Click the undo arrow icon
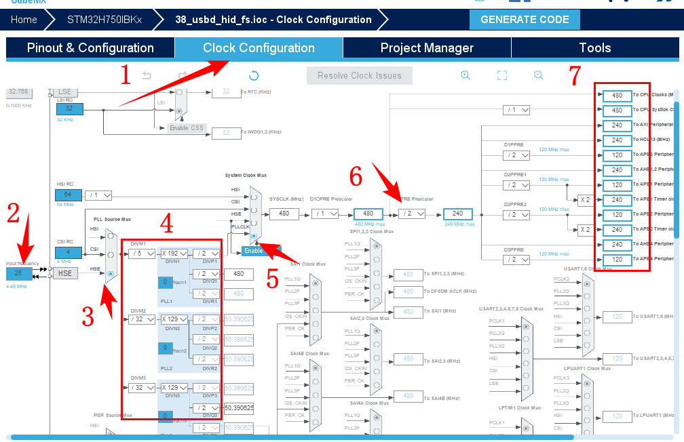The image size is (684, 442). pyautogui.click(x=147, y=76)
